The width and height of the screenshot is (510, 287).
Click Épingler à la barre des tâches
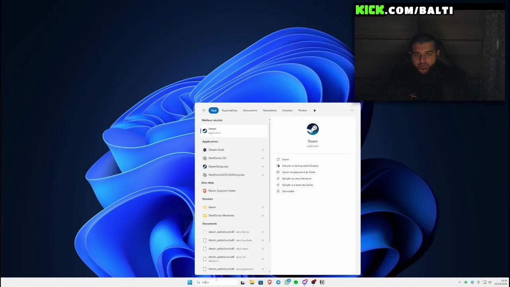click(298, 185)
